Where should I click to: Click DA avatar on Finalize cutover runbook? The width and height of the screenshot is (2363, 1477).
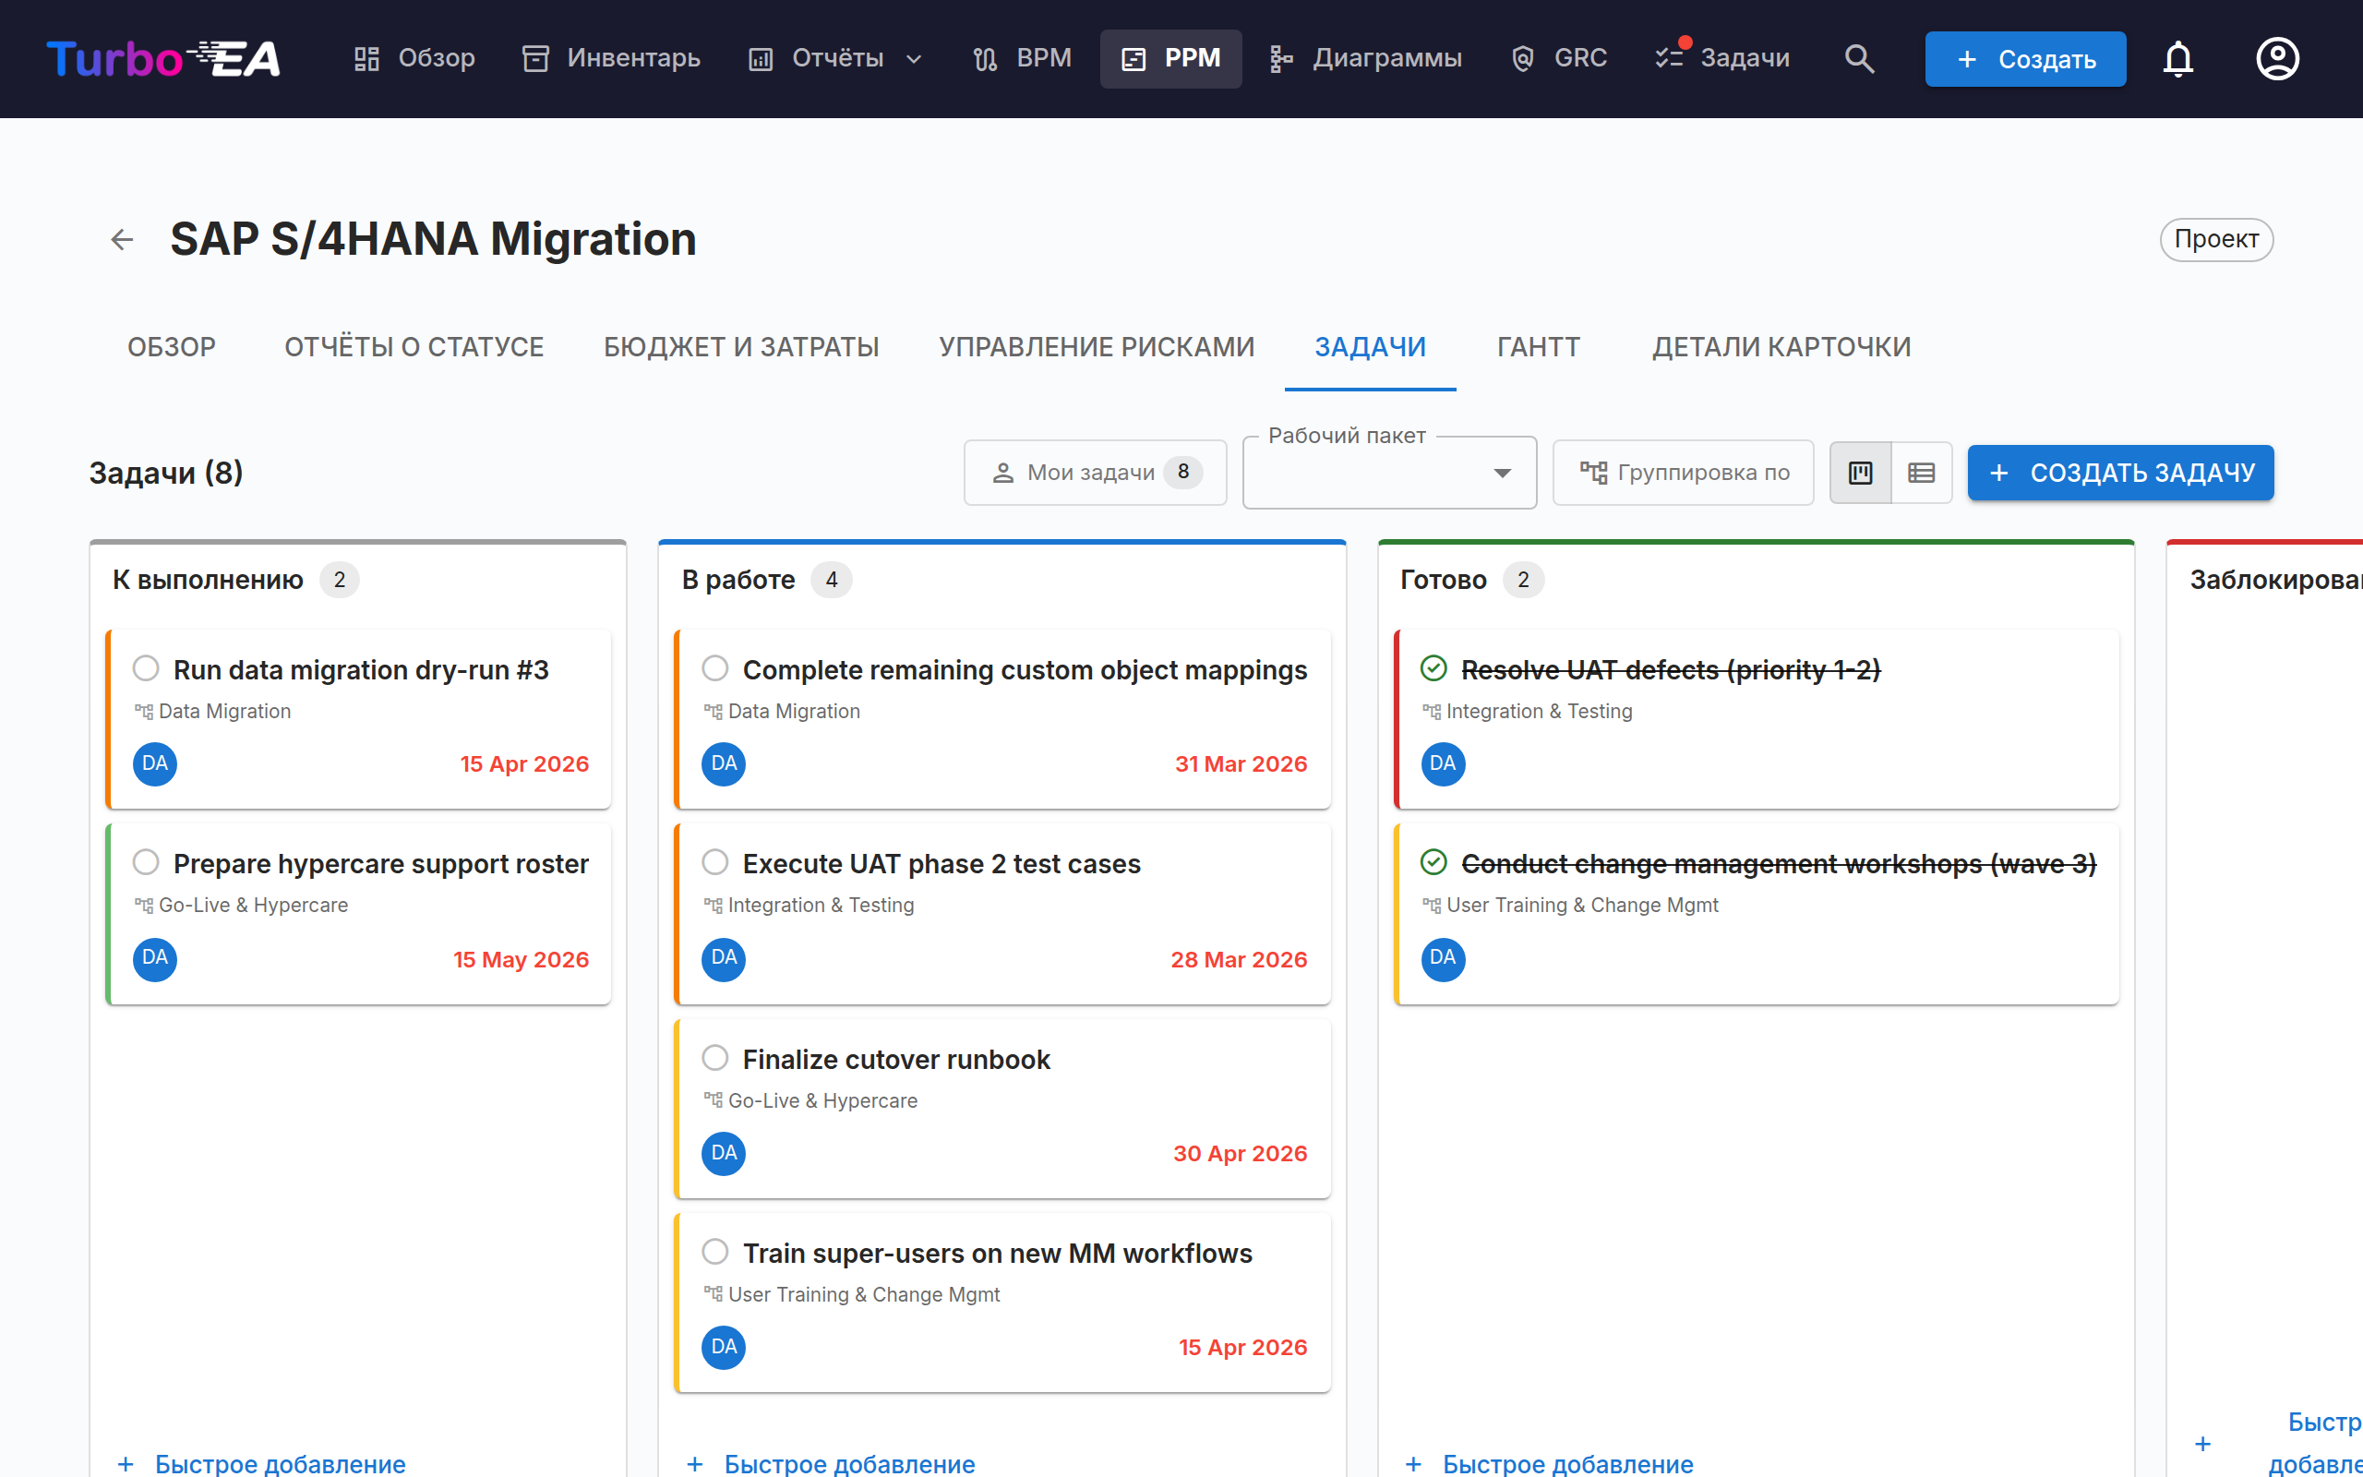724,1153
